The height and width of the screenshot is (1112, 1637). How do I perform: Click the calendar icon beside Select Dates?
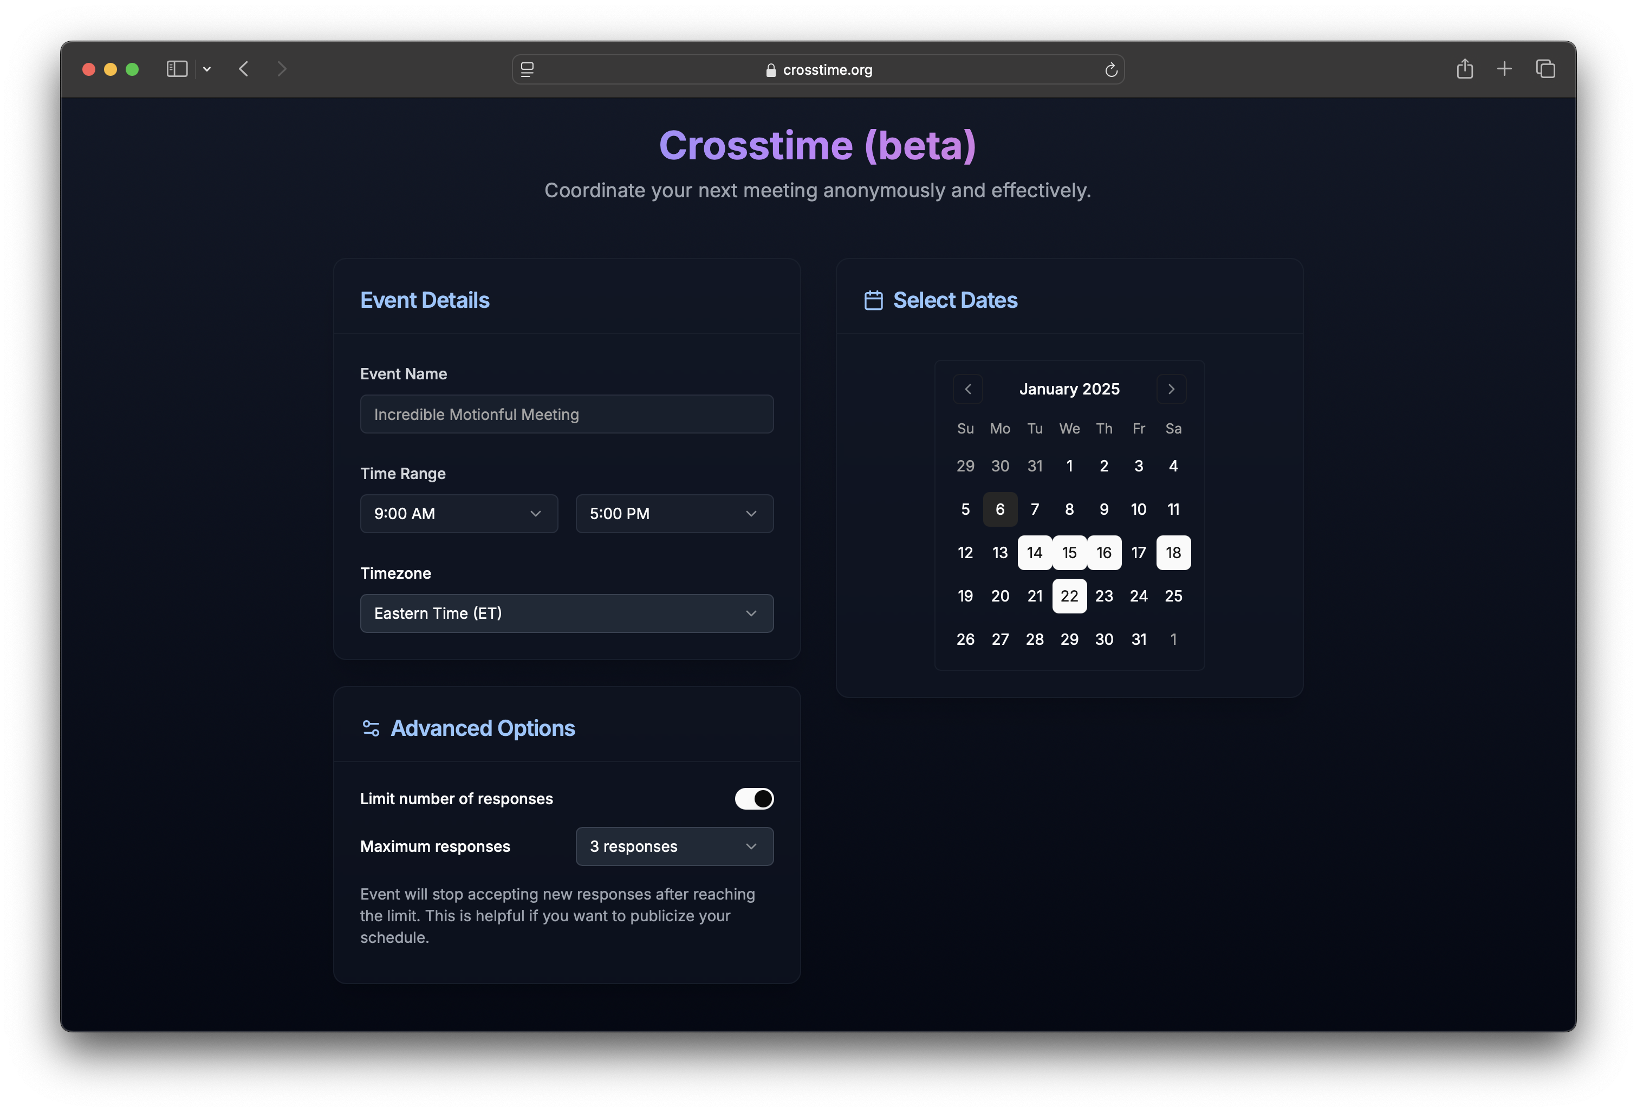coord(873,300)
